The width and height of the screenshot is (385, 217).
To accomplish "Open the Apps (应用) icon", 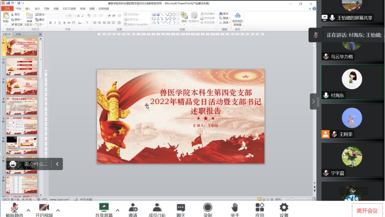I will point(260,207).
